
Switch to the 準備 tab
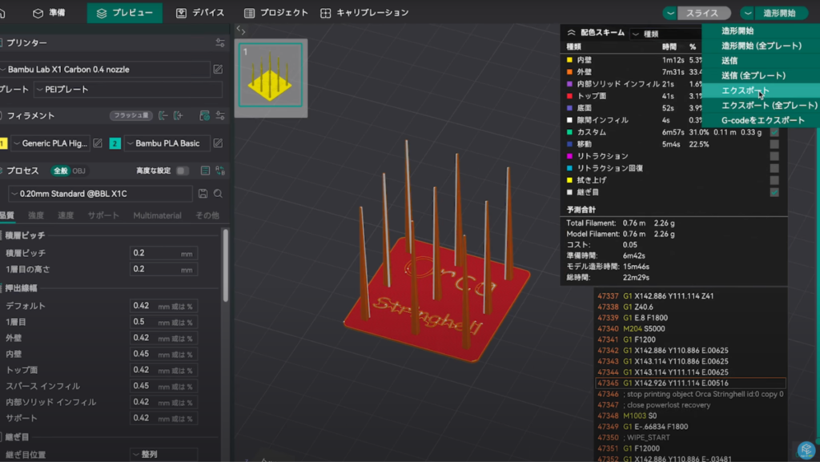pyautogui.click(x=50, y=13)
